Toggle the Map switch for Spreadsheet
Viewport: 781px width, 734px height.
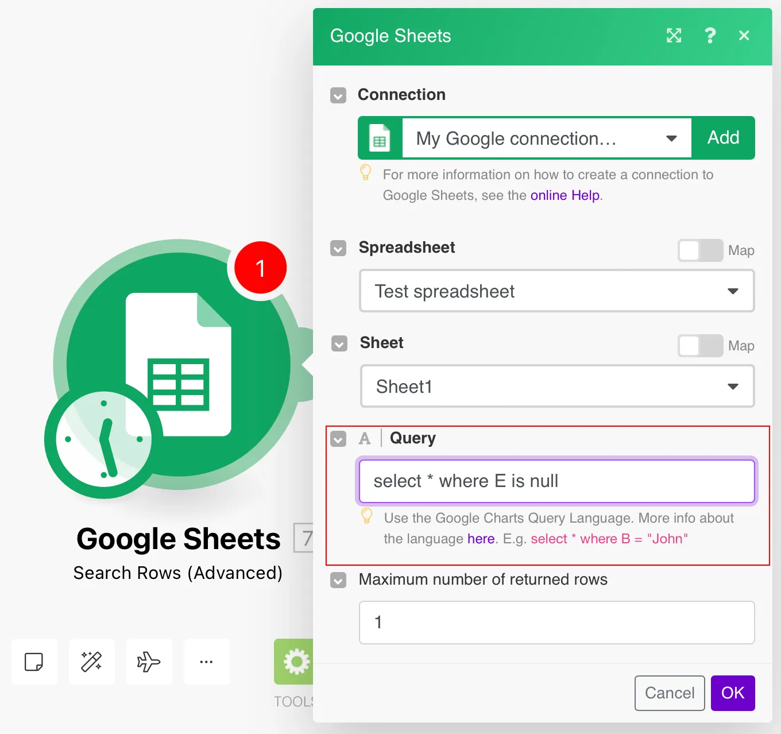701,250
